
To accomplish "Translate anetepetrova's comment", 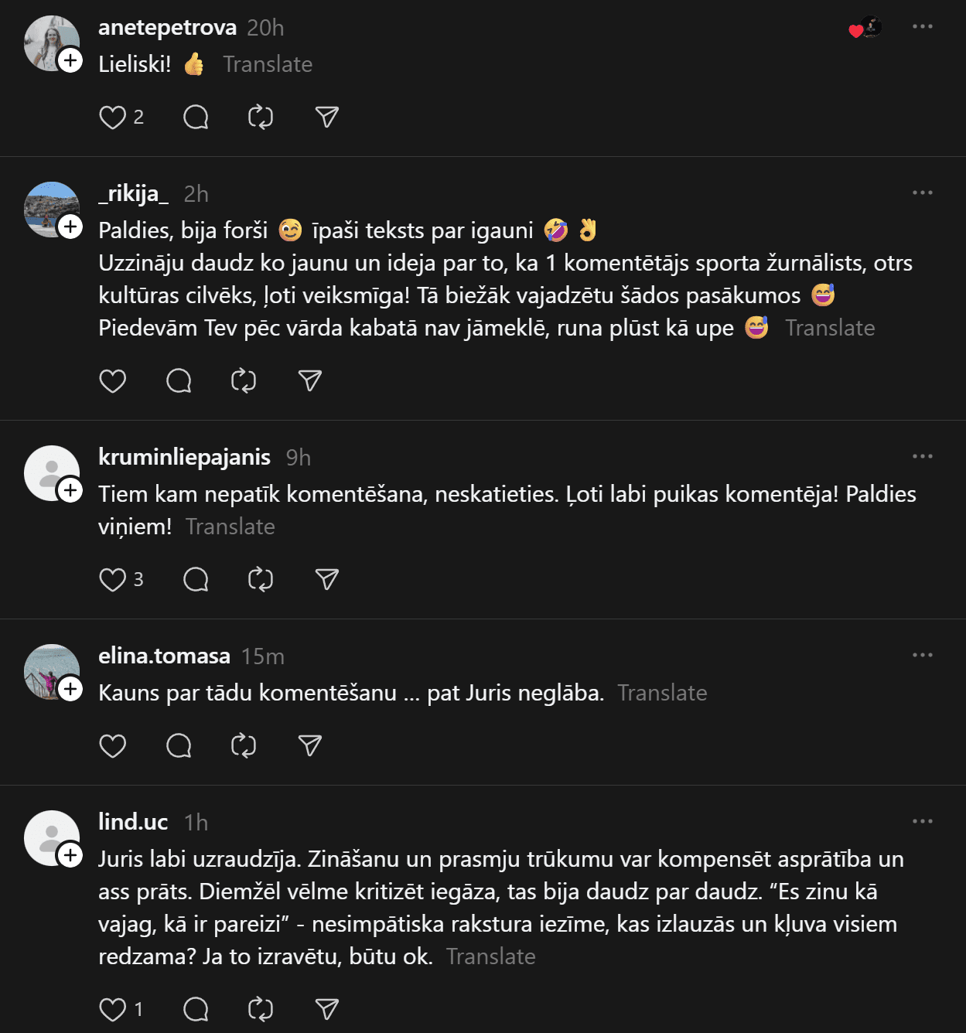I will [x=268, y=64].
